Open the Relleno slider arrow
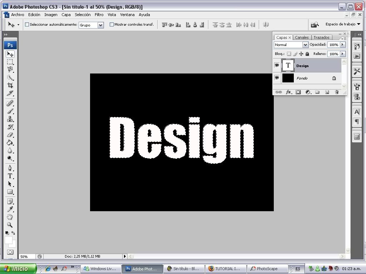This screenshot has width=366, height=274. coord(342,54)
